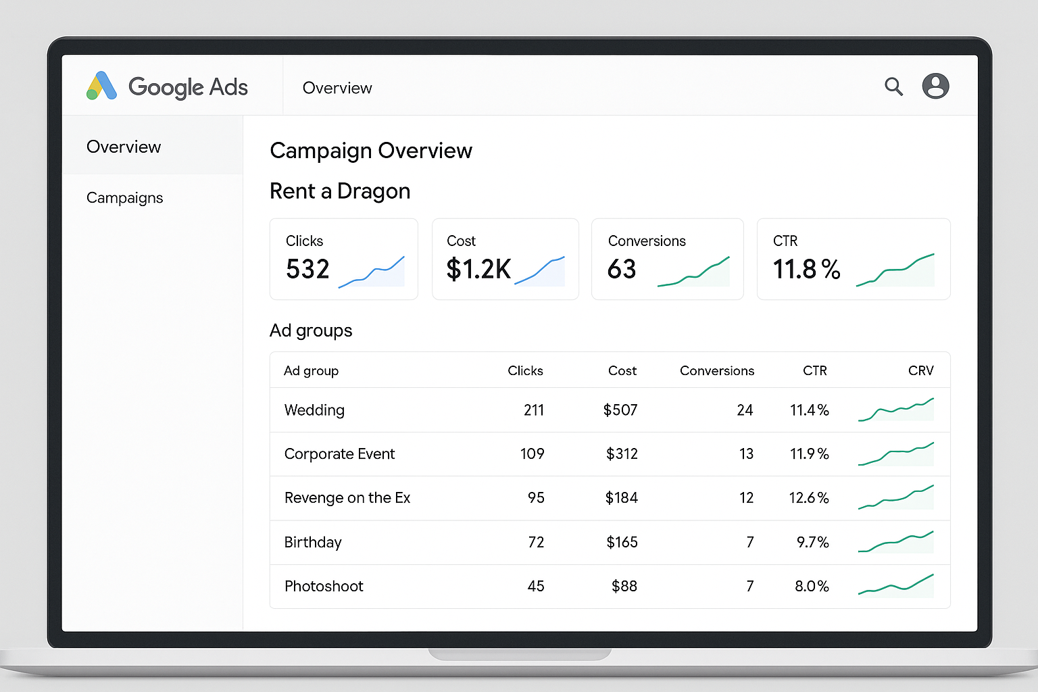Select the Birthday ad group row

click(313, 542)
